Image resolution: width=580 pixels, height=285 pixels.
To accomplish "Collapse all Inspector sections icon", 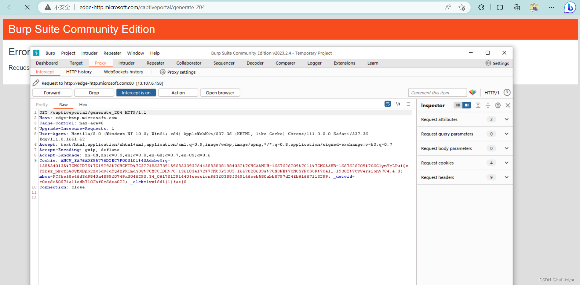I will coord(488,105).
